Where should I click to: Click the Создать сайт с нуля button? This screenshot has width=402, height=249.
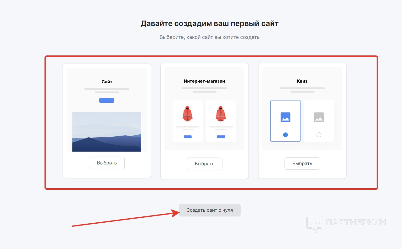coord(210,210)
